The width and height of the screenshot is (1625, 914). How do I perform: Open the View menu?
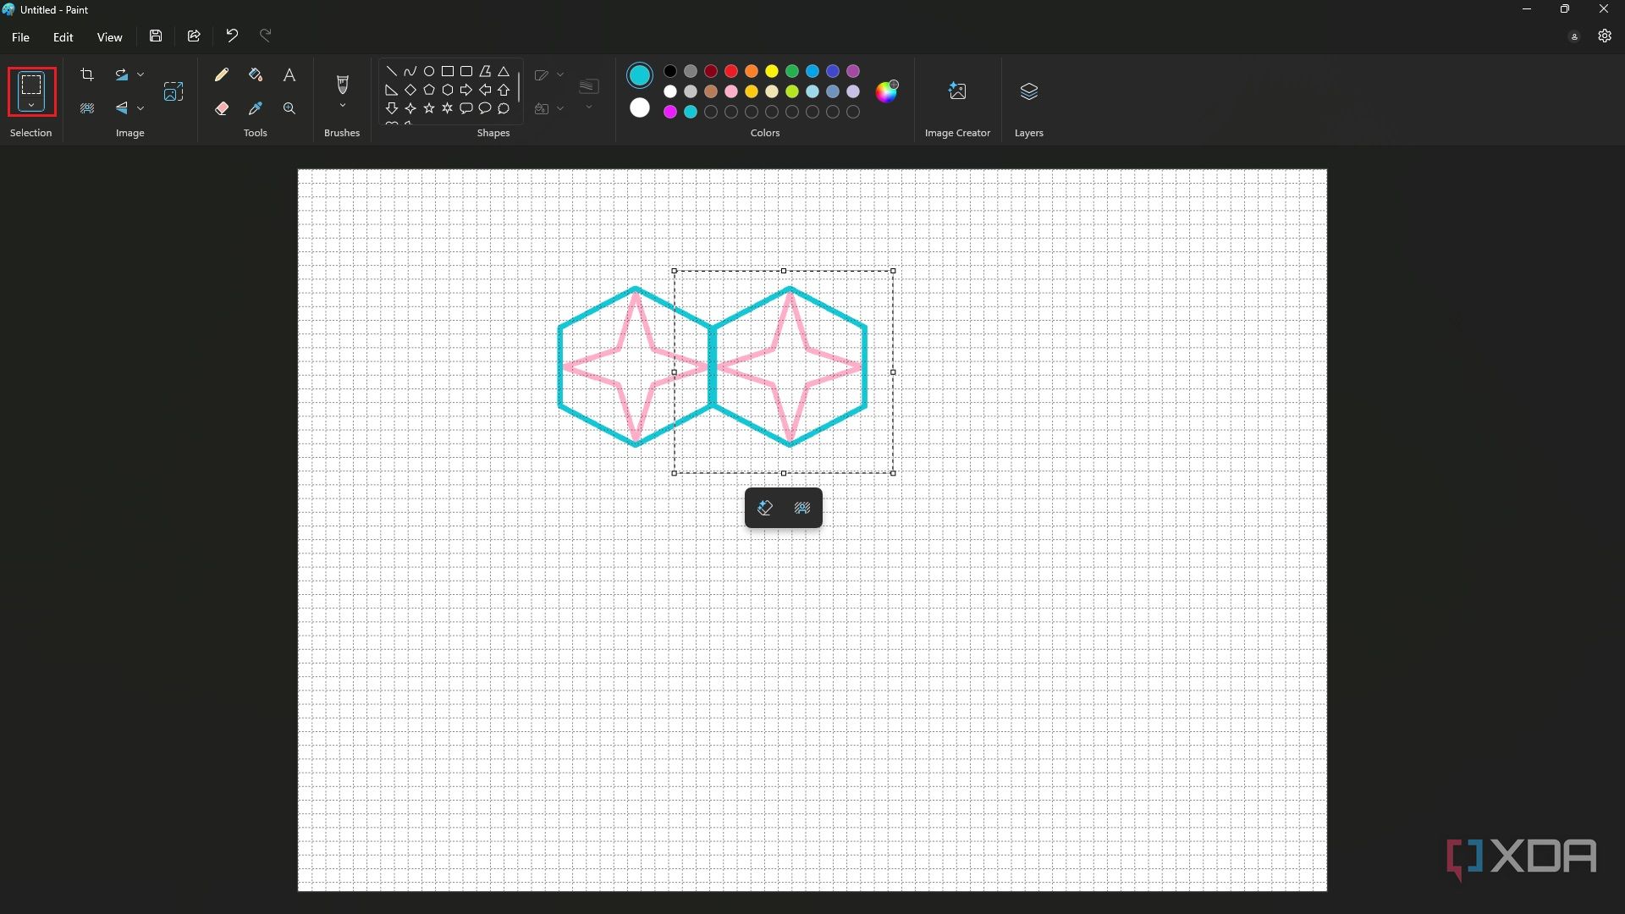click(x=109, y=37)
